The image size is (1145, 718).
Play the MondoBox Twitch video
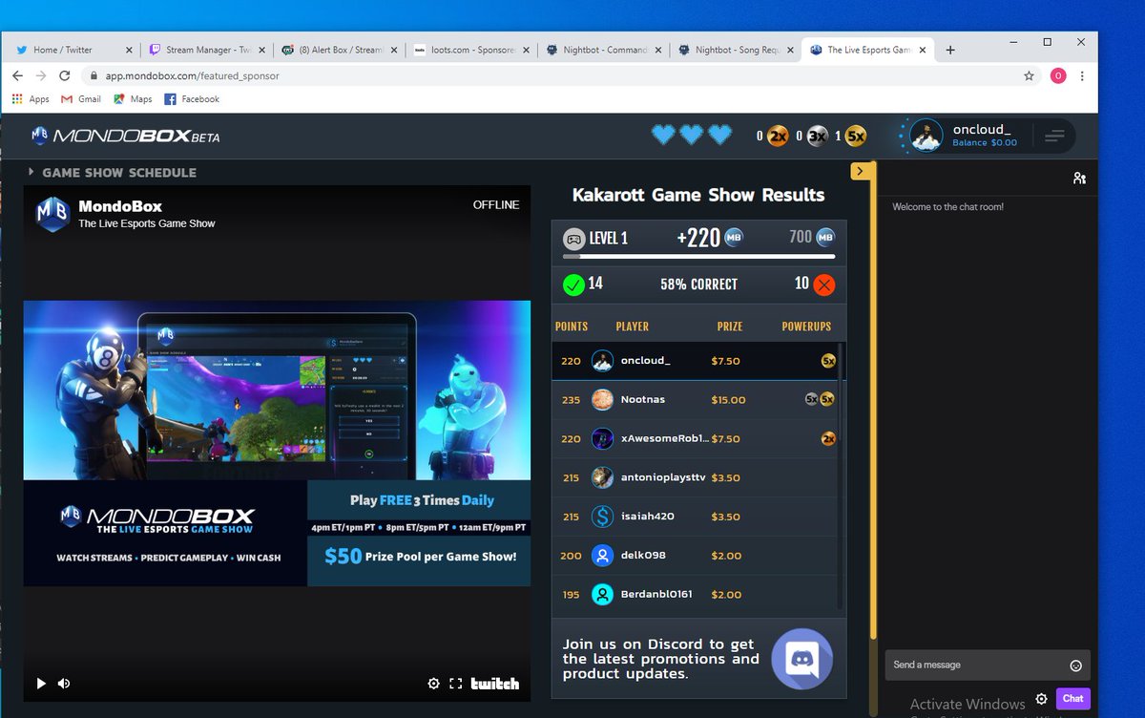pyautogui.click(x=41, y=684)
